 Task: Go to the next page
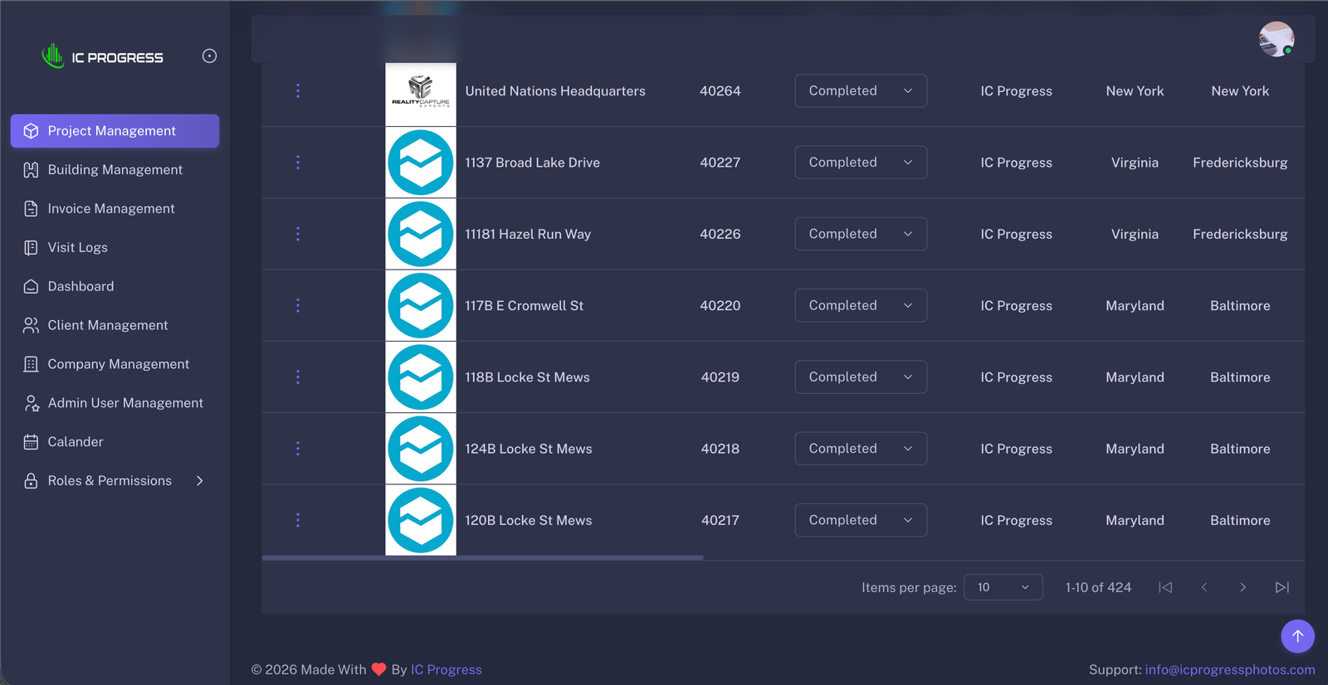(x=1243, y=587)
